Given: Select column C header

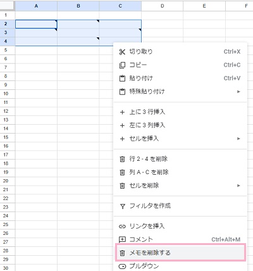Looking at the screenshot, I should tap(120, 6).
